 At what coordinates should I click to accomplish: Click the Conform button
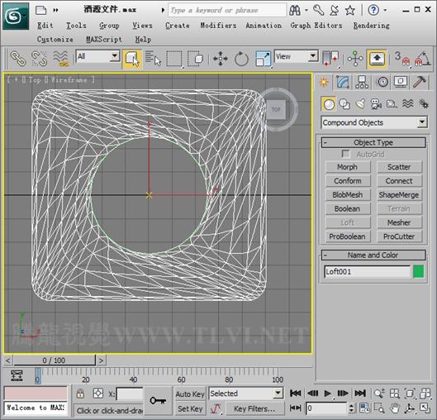coord(348,181)
